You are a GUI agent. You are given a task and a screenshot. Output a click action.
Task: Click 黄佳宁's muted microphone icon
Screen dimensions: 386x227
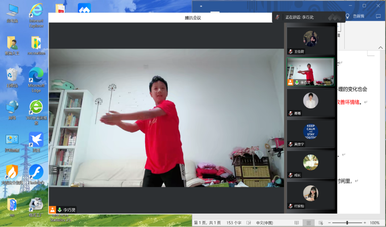click(291, 144)
